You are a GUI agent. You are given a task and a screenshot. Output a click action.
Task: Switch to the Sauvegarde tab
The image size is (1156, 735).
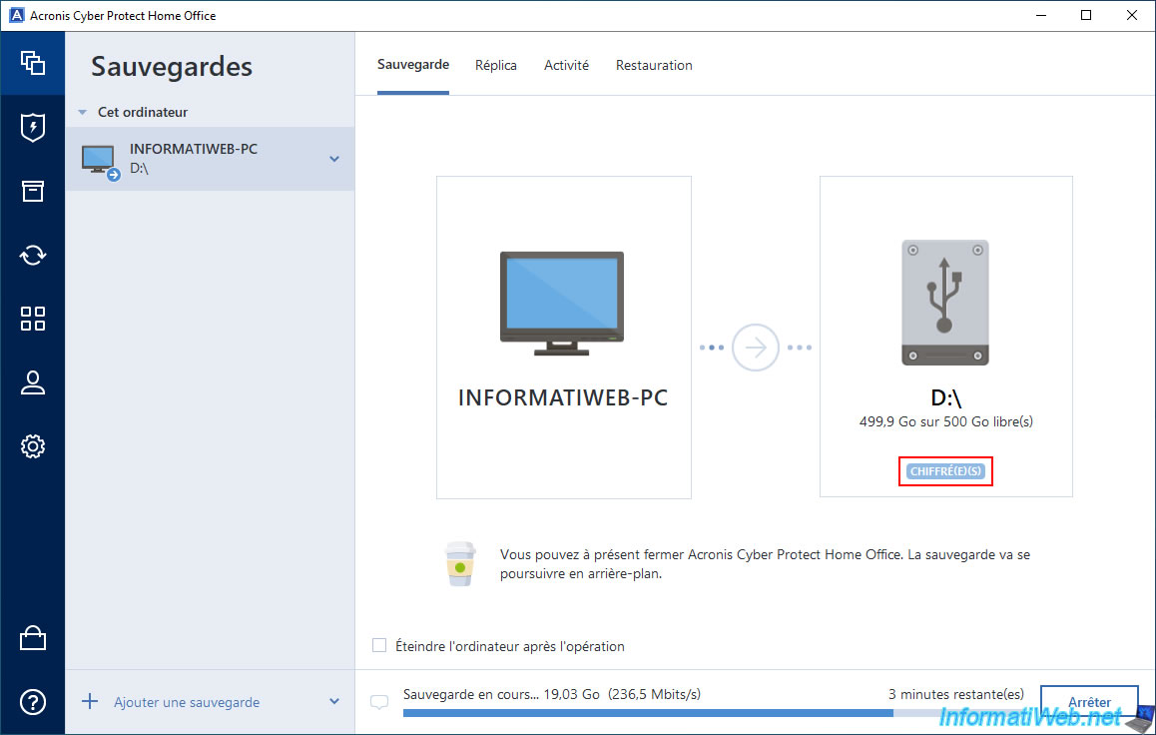[x=413, y=65]
